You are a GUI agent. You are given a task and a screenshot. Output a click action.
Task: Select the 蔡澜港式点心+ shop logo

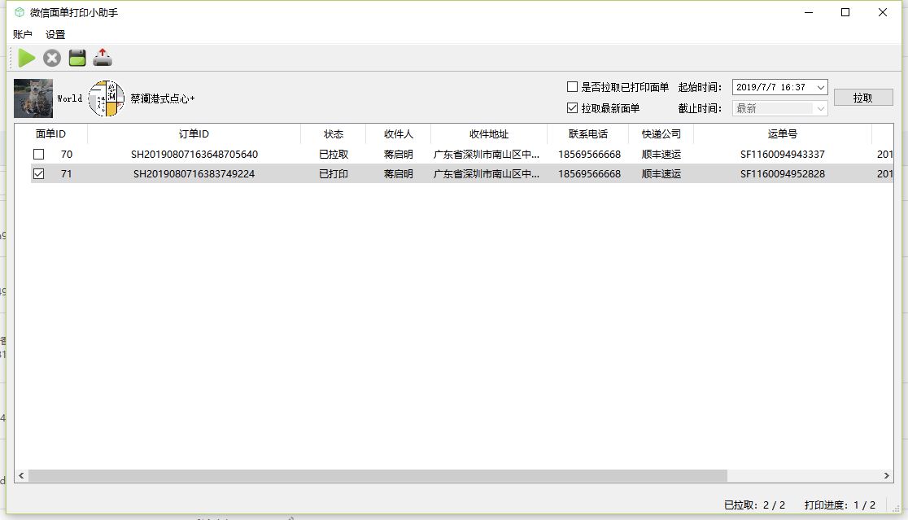[106, 98]
